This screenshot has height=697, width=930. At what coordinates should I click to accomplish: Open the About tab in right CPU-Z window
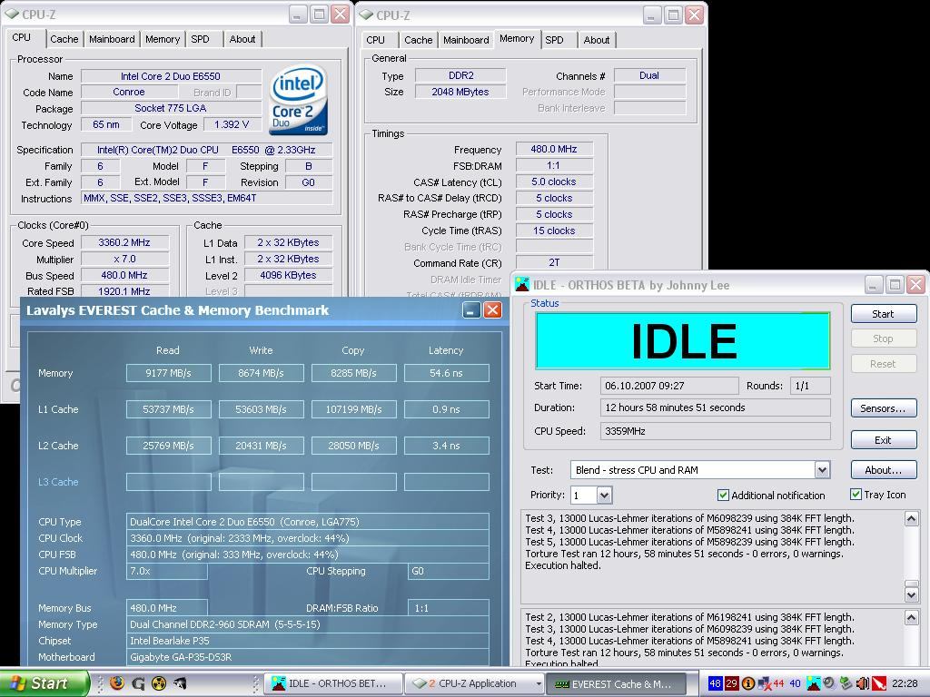596,40
